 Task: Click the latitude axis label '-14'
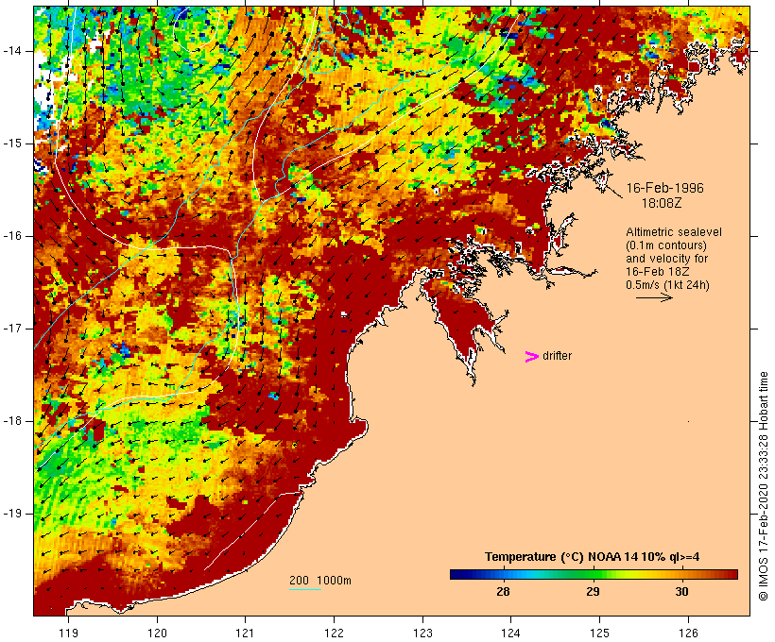coord(12,51)
